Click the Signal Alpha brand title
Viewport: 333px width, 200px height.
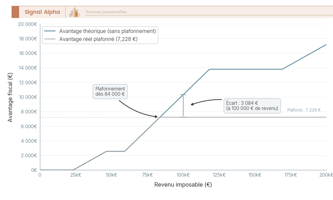click(42, 12)
